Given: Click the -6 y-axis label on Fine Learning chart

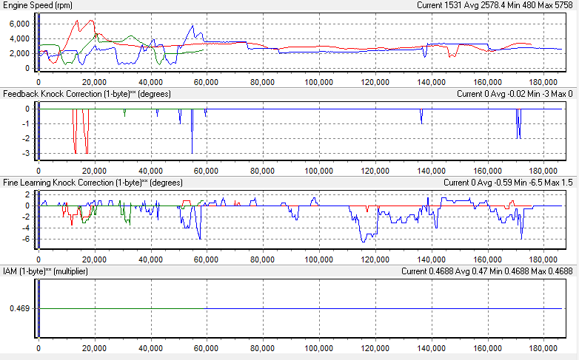Looking at the screenshot, I should click(25, 239).
